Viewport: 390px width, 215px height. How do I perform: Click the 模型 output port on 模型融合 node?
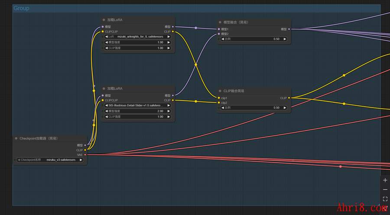tap(289, 29)
